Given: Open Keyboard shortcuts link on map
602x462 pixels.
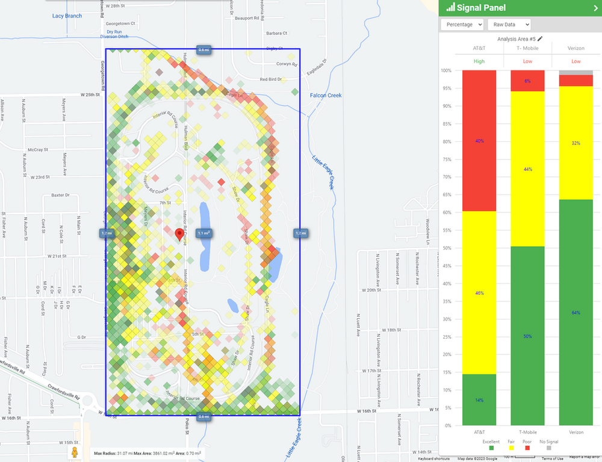Looking at the screenshot, I should [433, 458].
